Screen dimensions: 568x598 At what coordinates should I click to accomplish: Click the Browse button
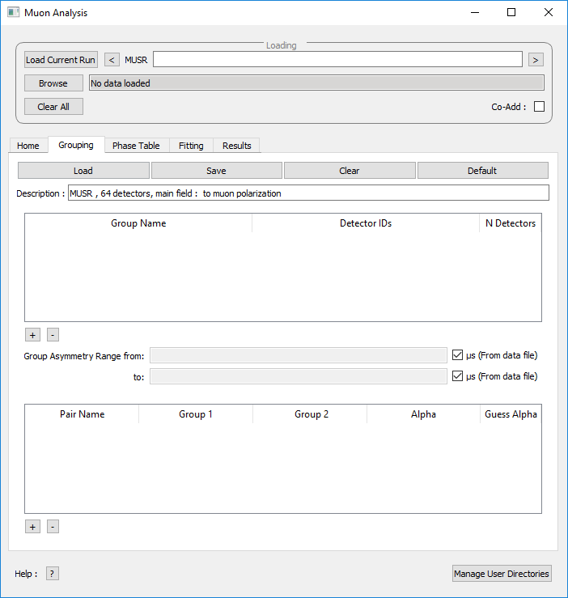coord(53,83)
